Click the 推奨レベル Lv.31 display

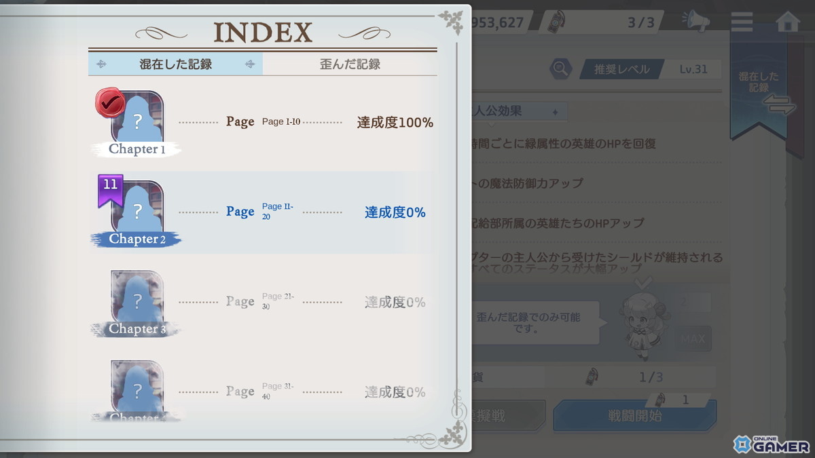click(x=651, y=68)
